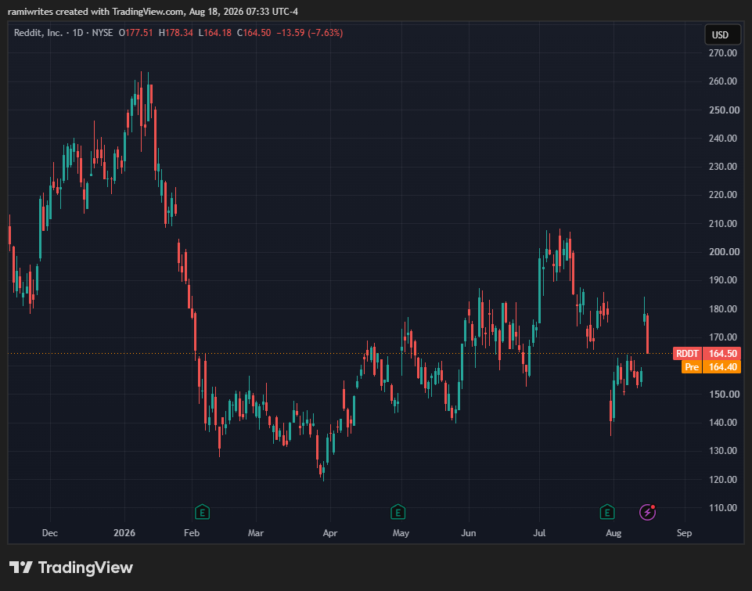Click the 230.00 price axis label

723,167
